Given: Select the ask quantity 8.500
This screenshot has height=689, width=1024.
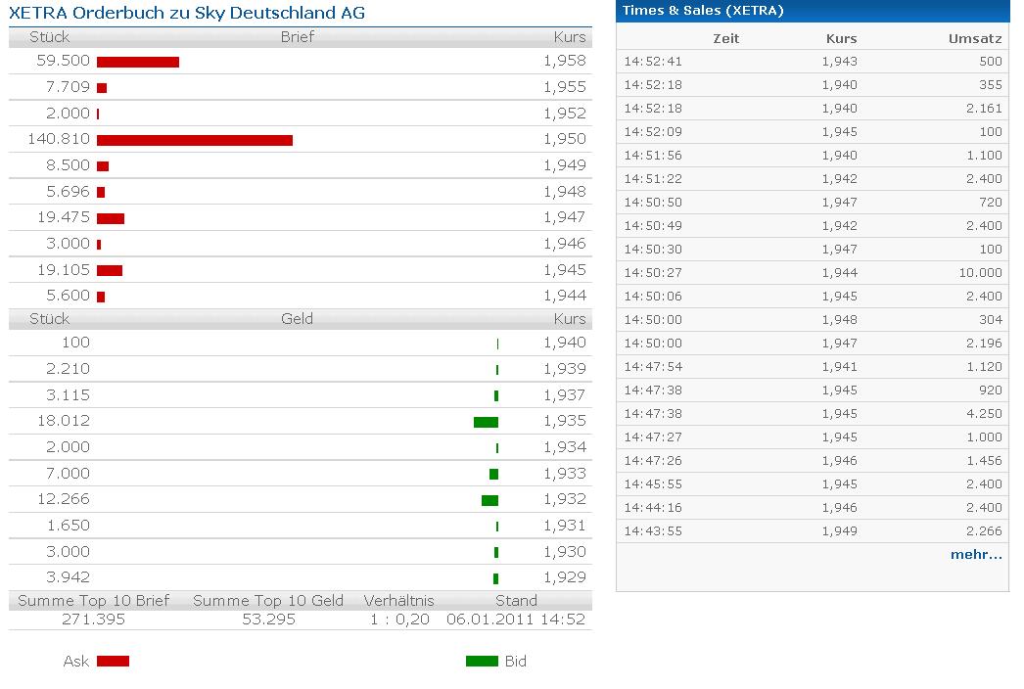Looking at the screenshot, I should tap(68, 165).
